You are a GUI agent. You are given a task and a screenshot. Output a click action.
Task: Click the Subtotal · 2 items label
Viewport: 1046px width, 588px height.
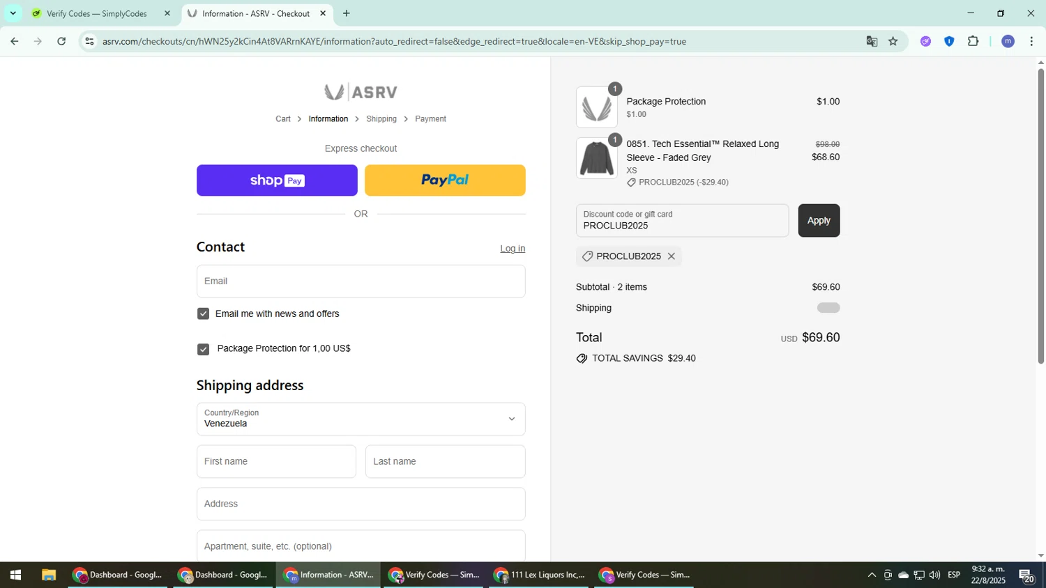[x=612, y=287]
